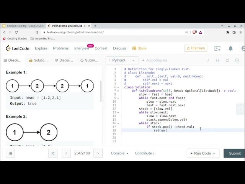Click the editor info icon
Viewport: 245px width, 184px height.
tap(208, 61)
